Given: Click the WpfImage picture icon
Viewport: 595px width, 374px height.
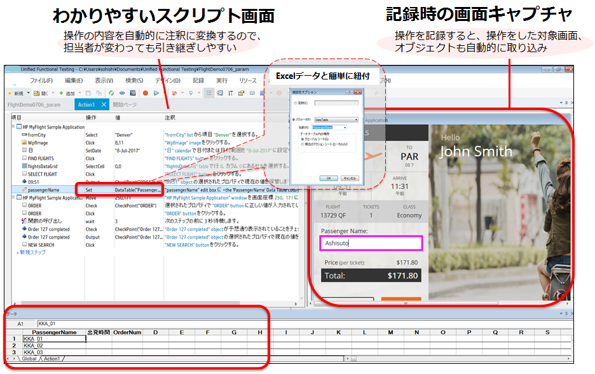Looking at the screenshot, I should (x=24, y=142).
